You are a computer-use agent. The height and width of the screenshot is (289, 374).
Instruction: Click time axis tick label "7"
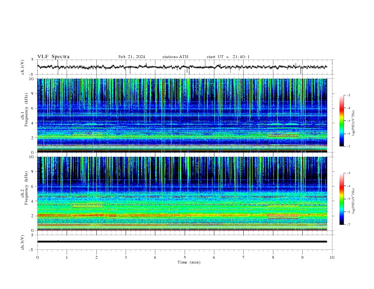point(244,257)
